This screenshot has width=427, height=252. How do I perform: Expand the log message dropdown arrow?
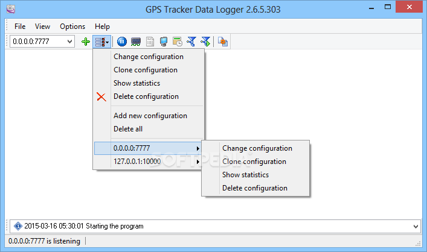[416, 226]
